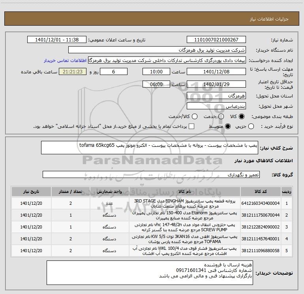Select the کالا radio button
Image resolution: width=304 pixels, height=294 pixels.
coord(242,116)
